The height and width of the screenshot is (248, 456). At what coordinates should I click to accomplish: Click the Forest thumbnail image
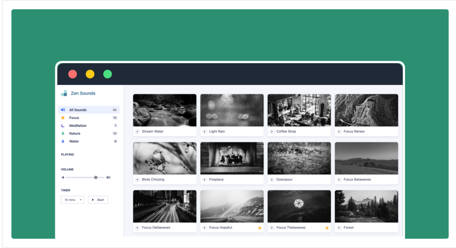pos(366,207)
